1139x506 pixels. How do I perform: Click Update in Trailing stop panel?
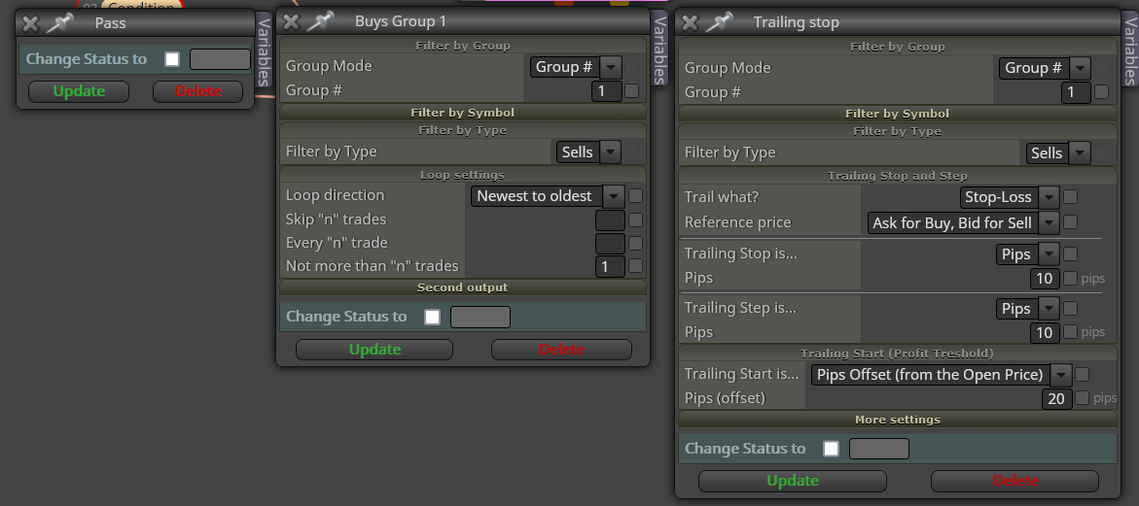point(793,481)
